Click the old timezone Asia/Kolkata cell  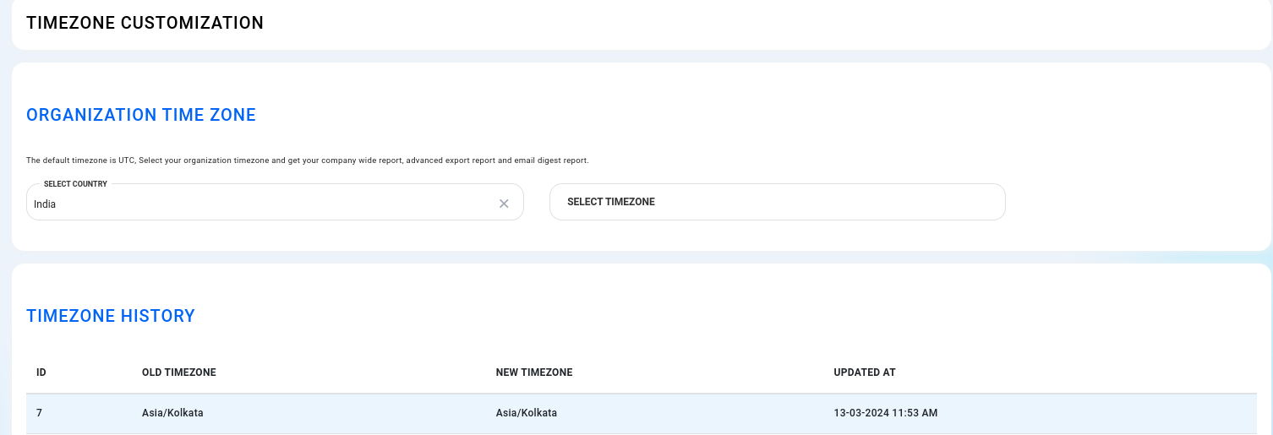[x=172, y=413]
